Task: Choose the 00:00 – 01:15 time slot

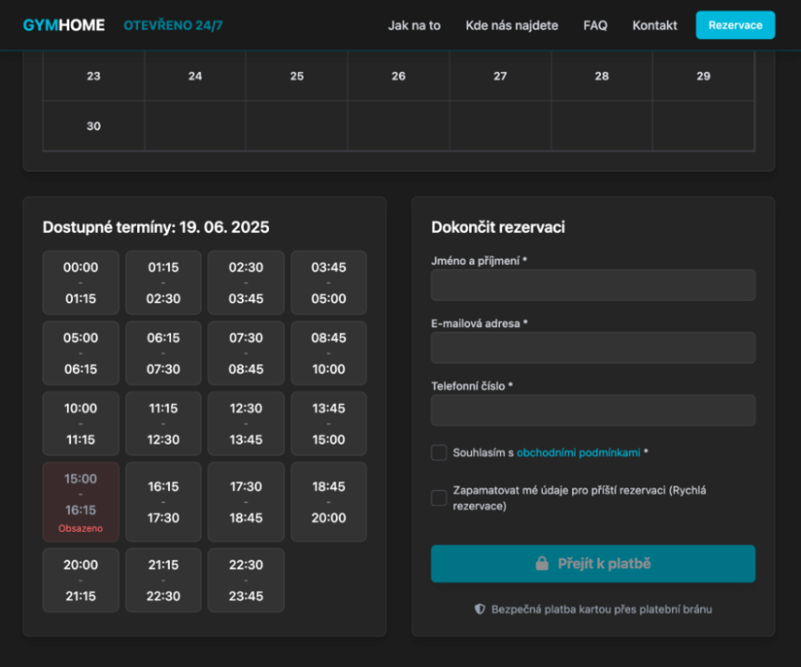Action: tap(81, 283)
